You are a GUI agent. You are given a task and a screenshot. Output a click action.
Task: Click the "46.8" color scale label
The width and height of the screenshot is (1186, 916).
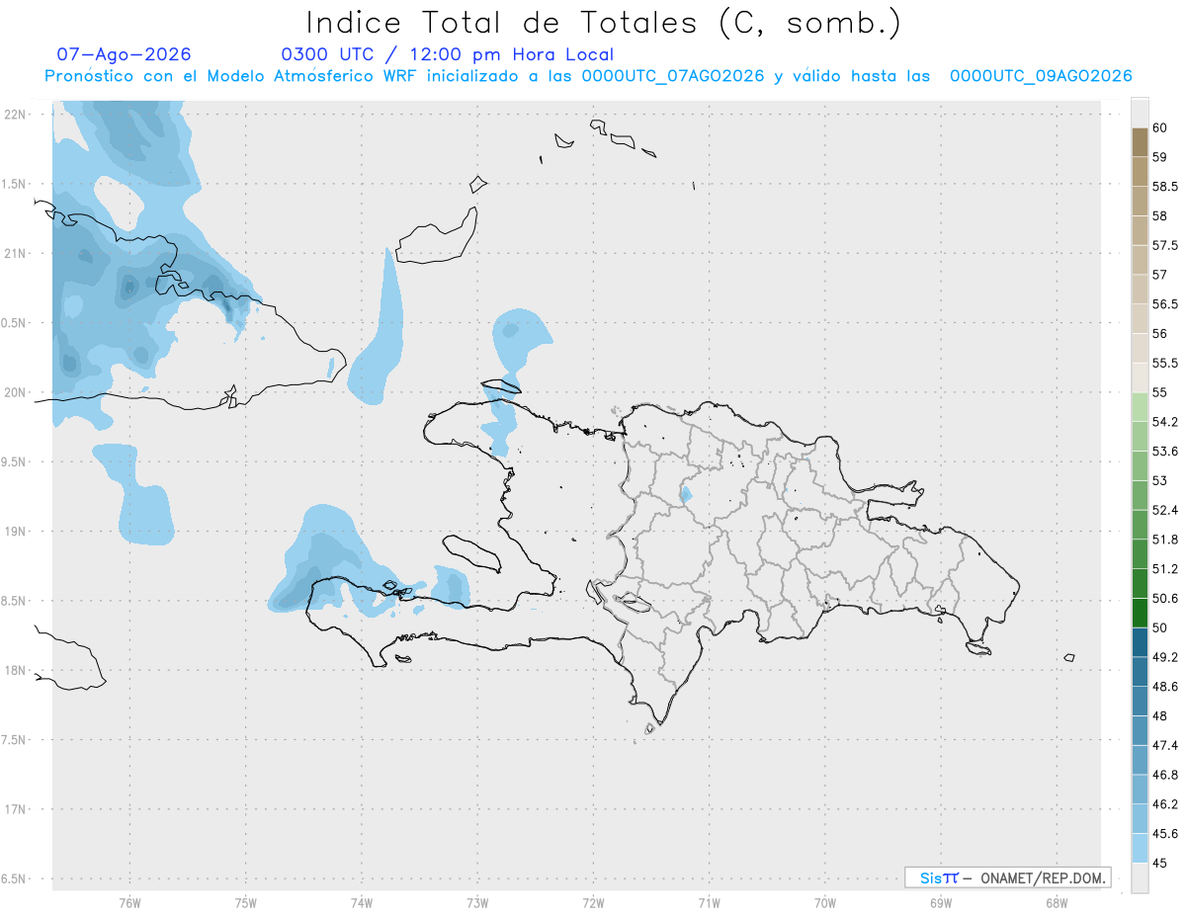1165,775
